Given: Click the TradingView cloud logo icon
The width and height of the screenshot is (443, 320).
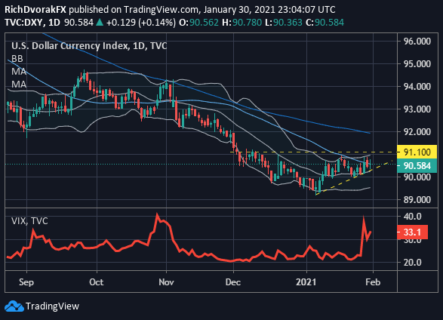Looking at the screenshot, I should [x=14, y=306].
